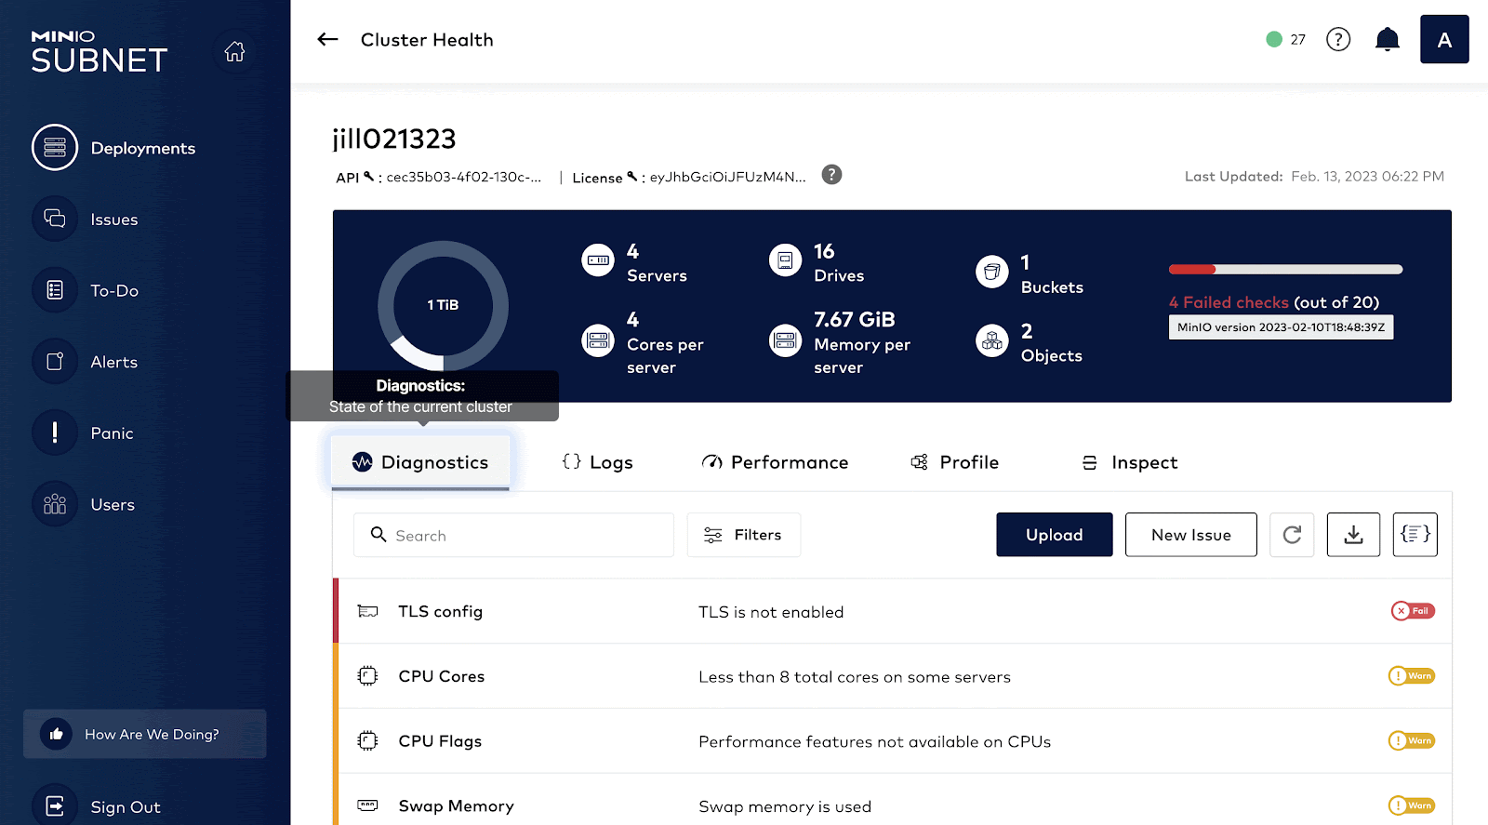Image resolution: width=1488 pixels, height=825 pixels.
Task: Click the license help question icon
Action: (x=831, y=175)
